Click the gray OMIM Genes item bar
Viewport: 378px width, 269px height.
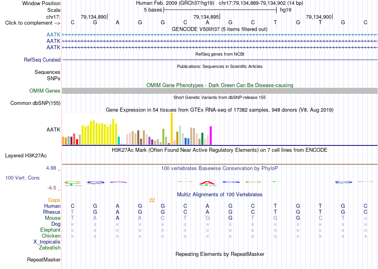click(220, 91)
